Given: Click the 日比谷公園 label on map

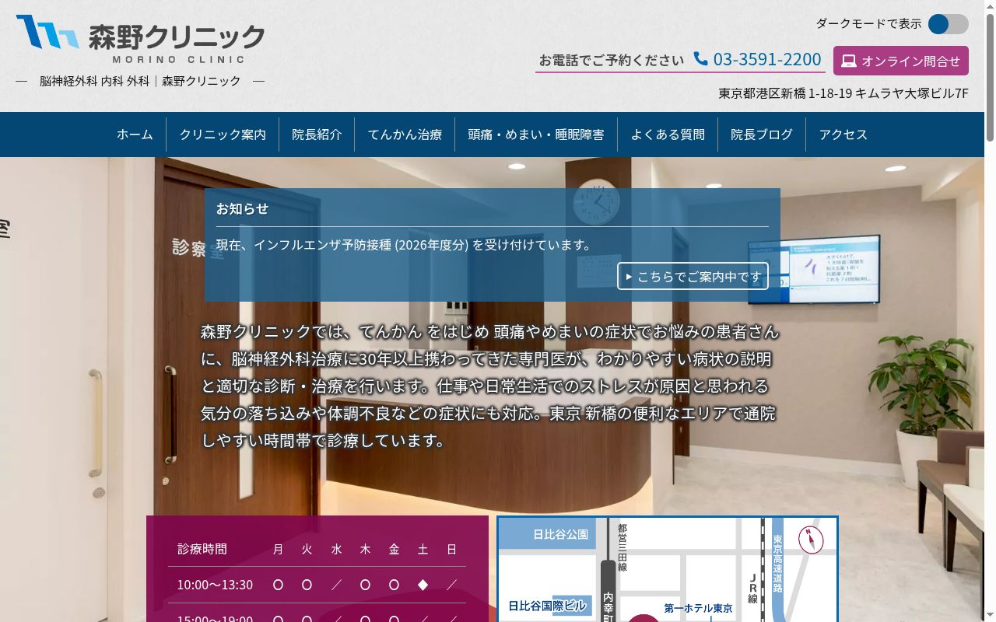Looking at the screenshot, I should tap(560, 535).
